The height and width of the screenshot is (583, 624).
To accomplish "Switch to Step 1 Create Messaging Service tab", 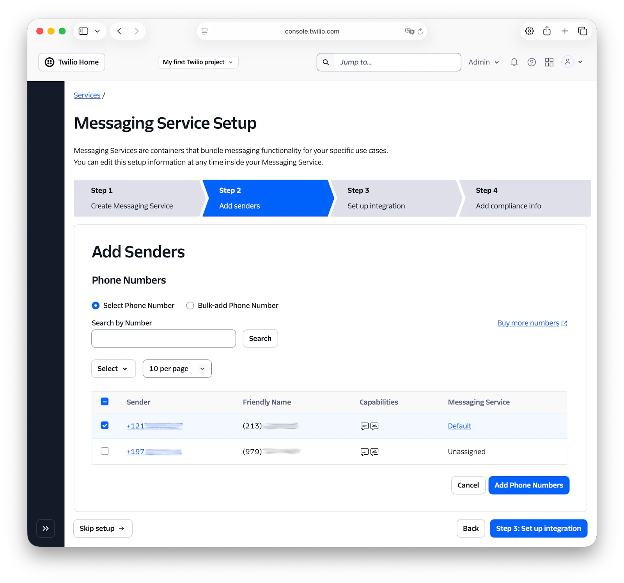I will pos(137,198).
